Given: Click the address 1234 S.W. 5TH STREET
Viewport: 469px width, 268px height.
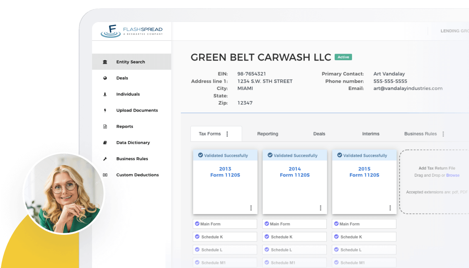Looking at the screenshot, I should pos(265,81).
